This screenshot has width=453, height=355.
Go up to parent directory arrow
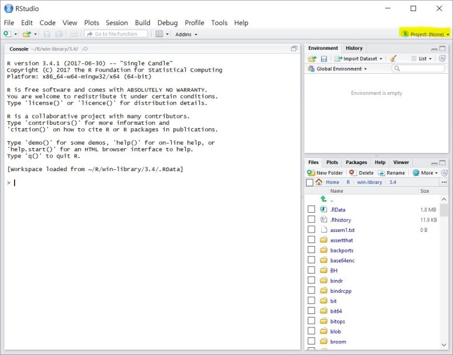[323, 199]
